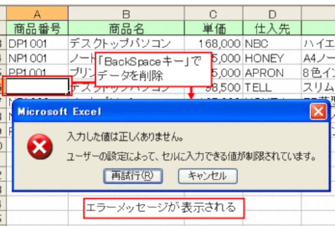Select the 168,000 price cell

(x=214, y=43)
